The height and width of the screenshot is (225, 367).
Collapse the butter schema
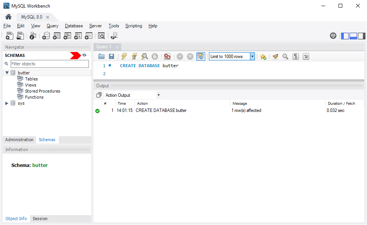(7, 73)
